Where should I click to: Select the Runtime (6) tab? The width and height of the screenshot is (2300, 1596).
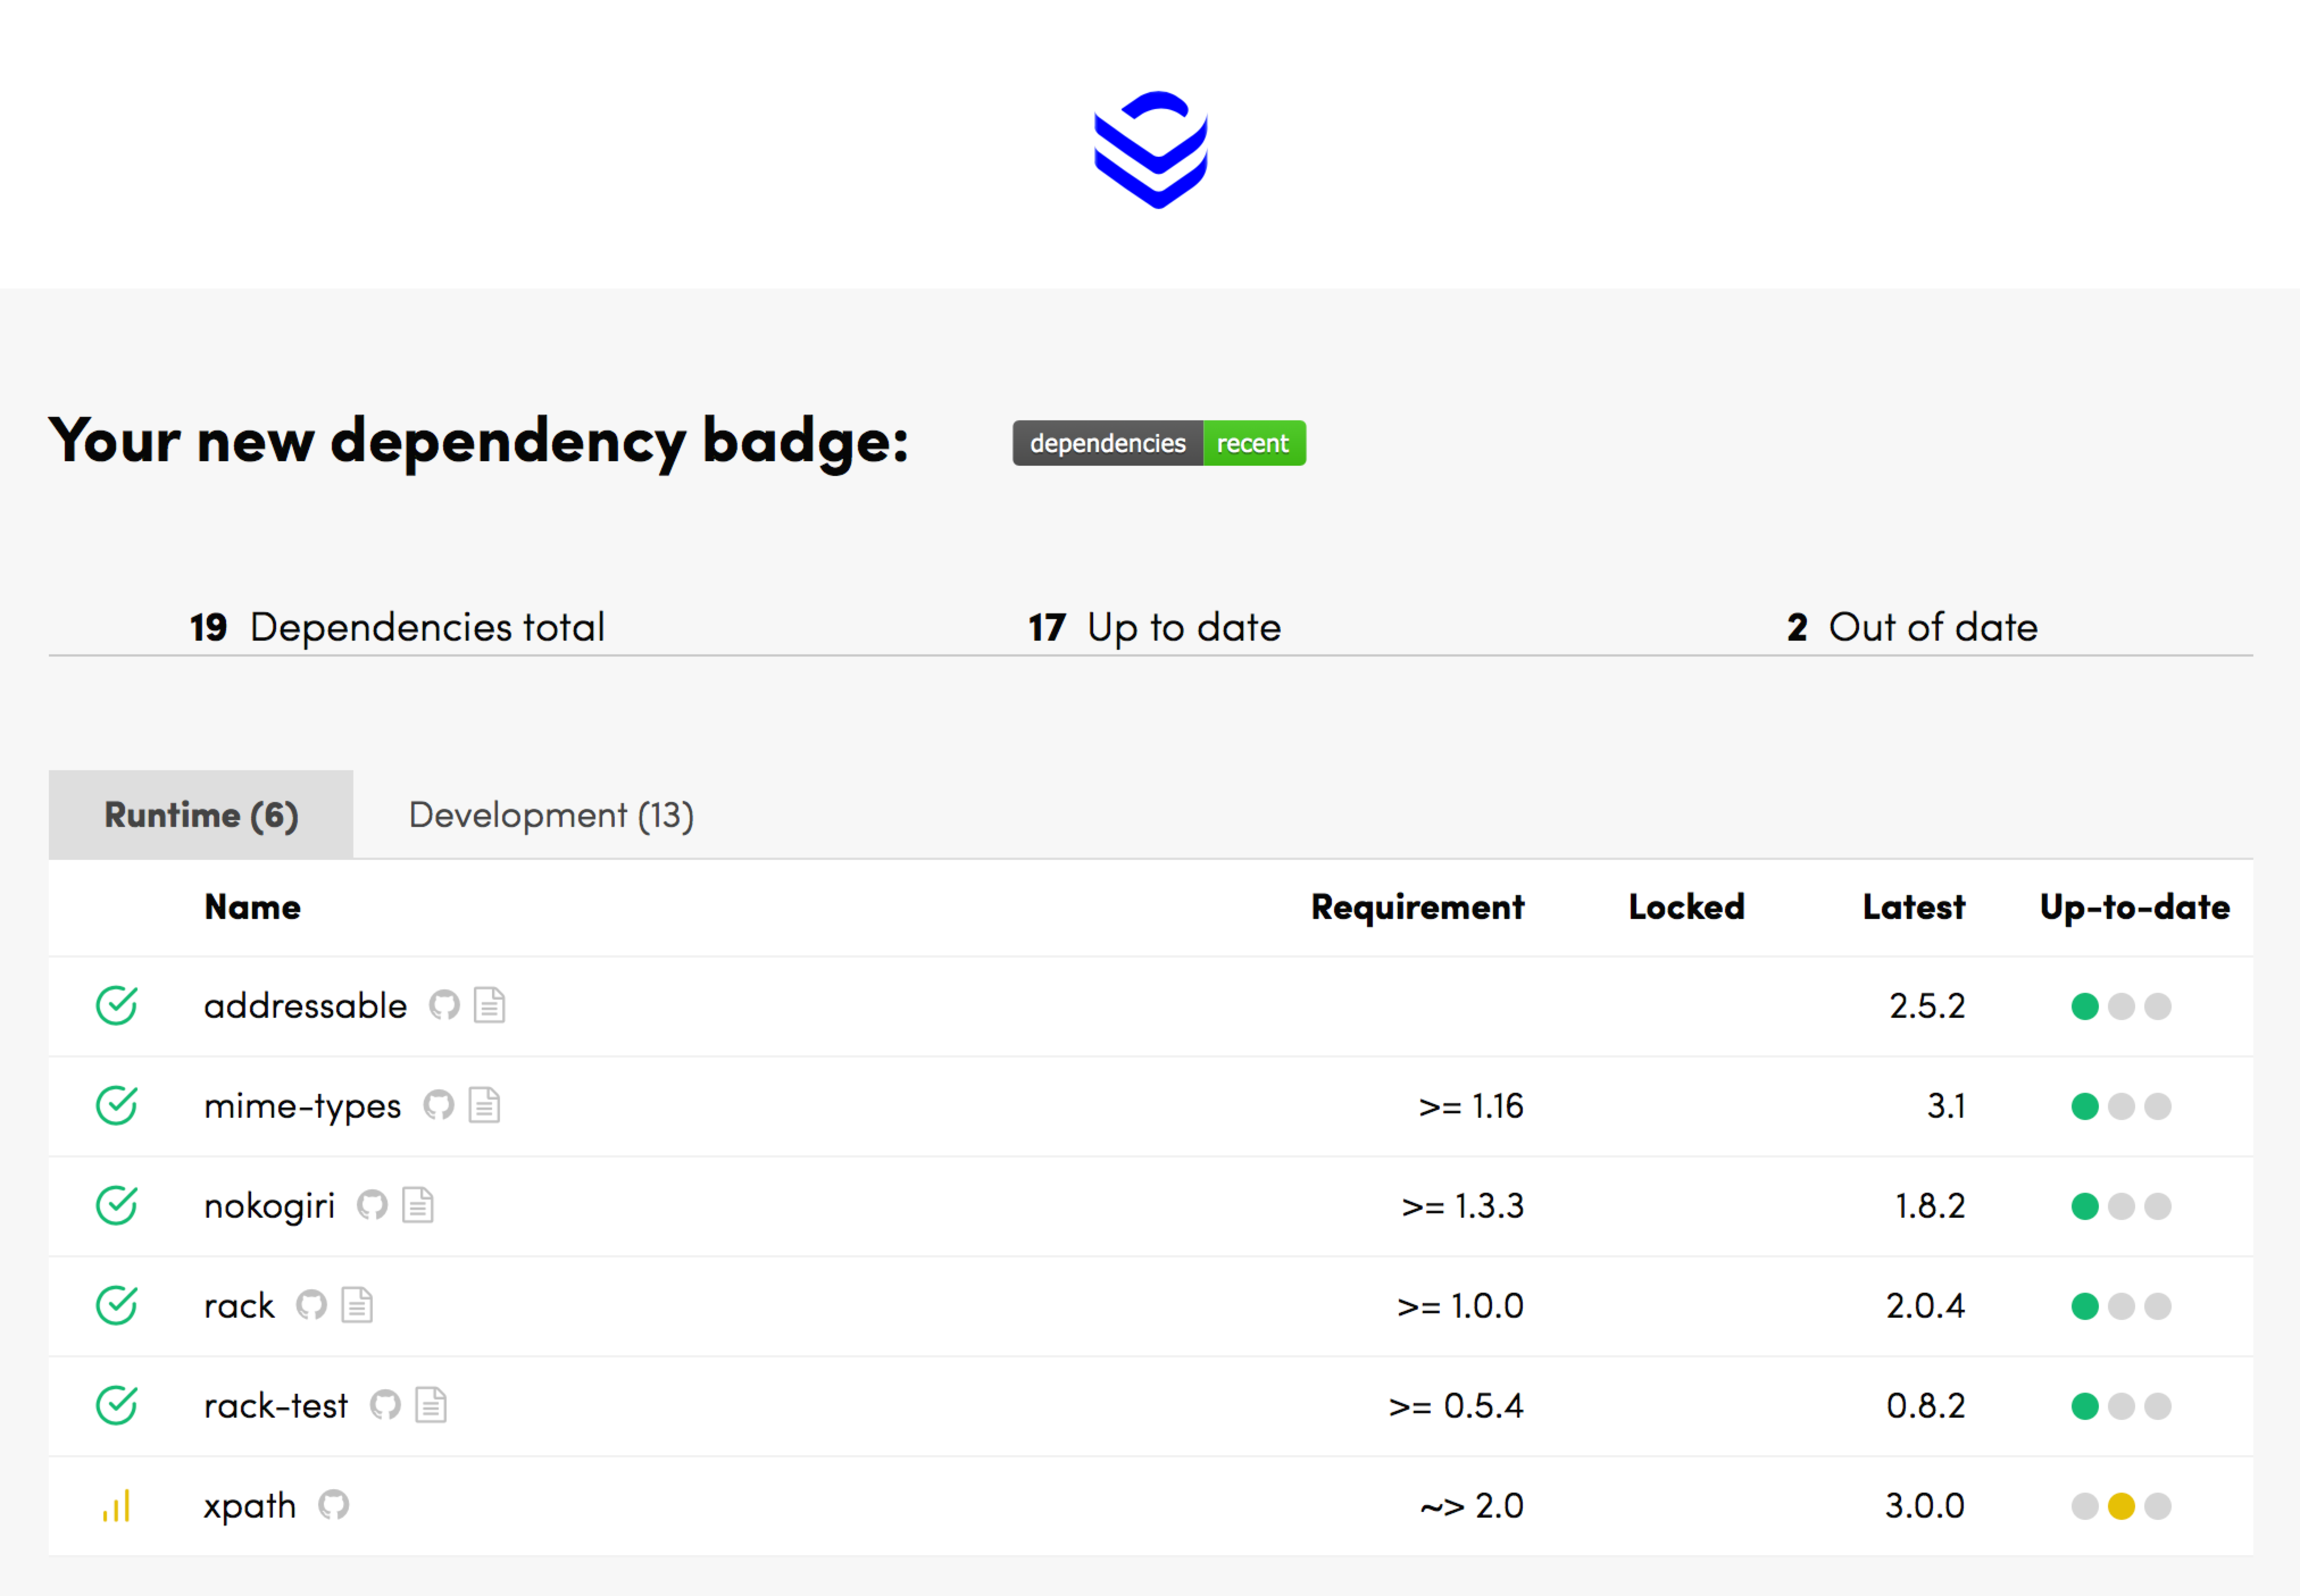[201, 815]
